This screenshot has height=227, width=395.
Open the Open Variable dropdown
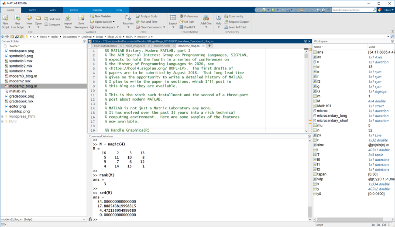[113, 22]
